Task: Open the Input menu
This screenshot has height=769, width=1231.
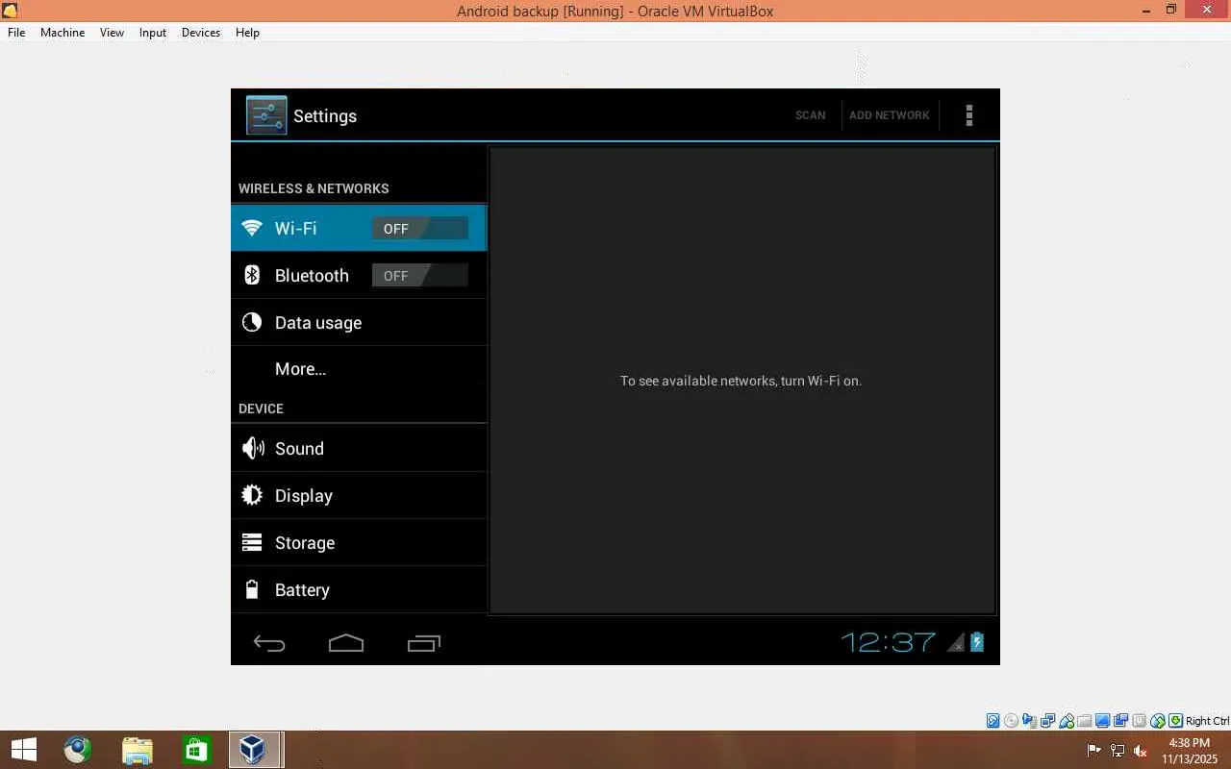Action: click(x=153, y=32)
